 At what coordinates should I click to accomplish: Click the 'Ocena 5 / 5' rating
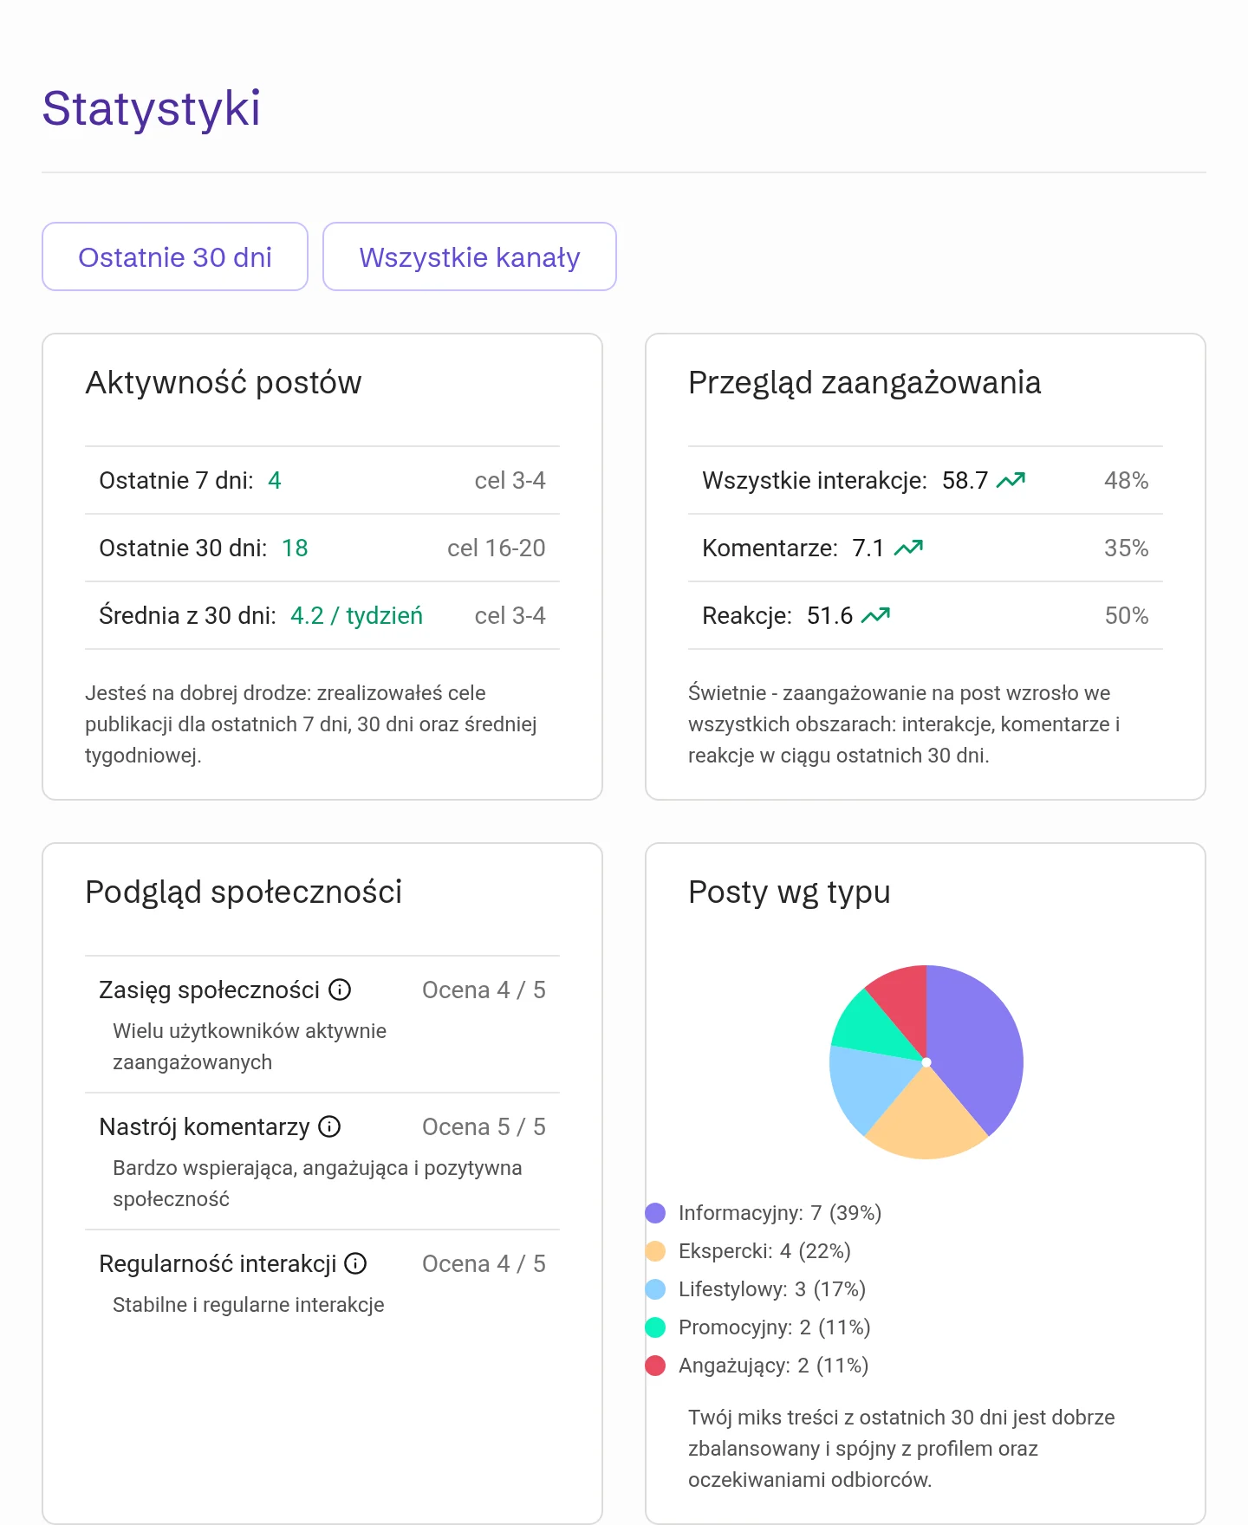[484, 1126]
